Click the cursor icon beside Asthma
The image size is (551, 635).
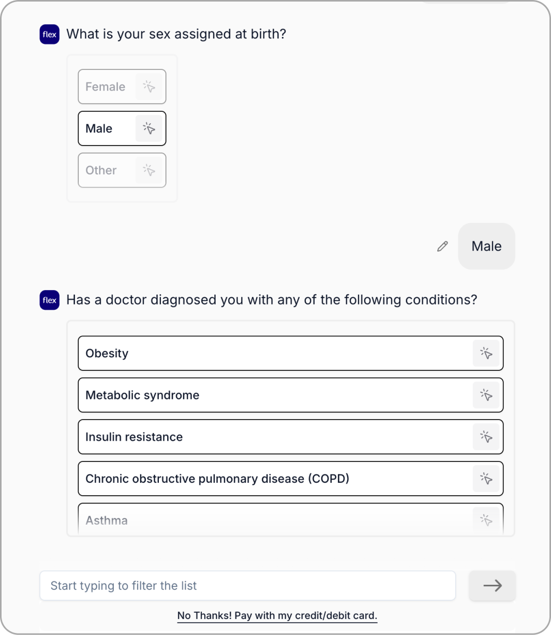[x=486, y=519]
